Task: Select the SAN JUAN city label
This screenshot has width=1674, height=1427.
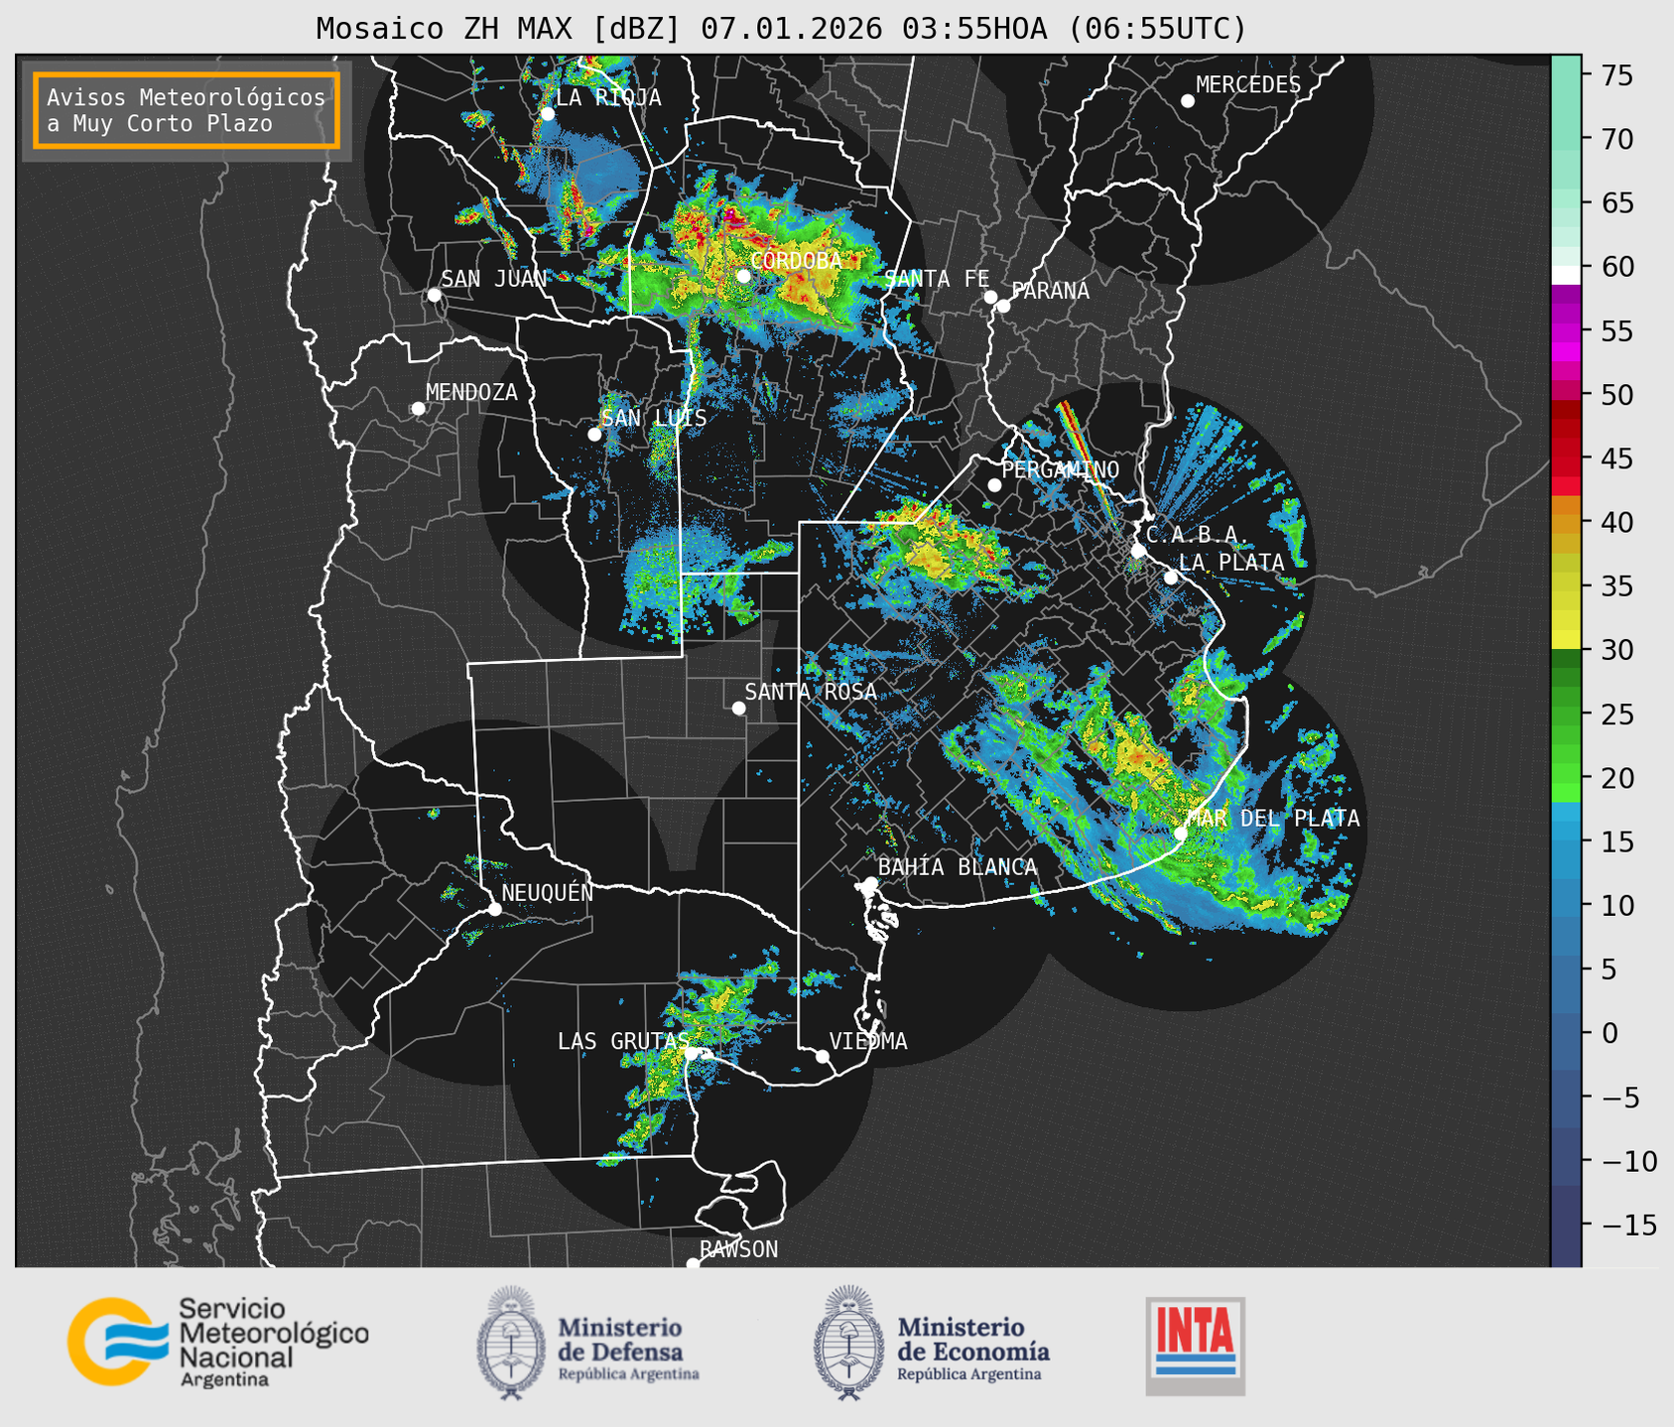Action: (494, 279)
